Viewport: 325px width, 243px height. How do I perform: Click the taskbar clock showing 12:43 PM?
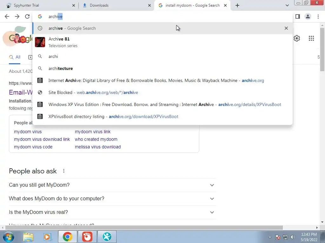click(309, 237)
